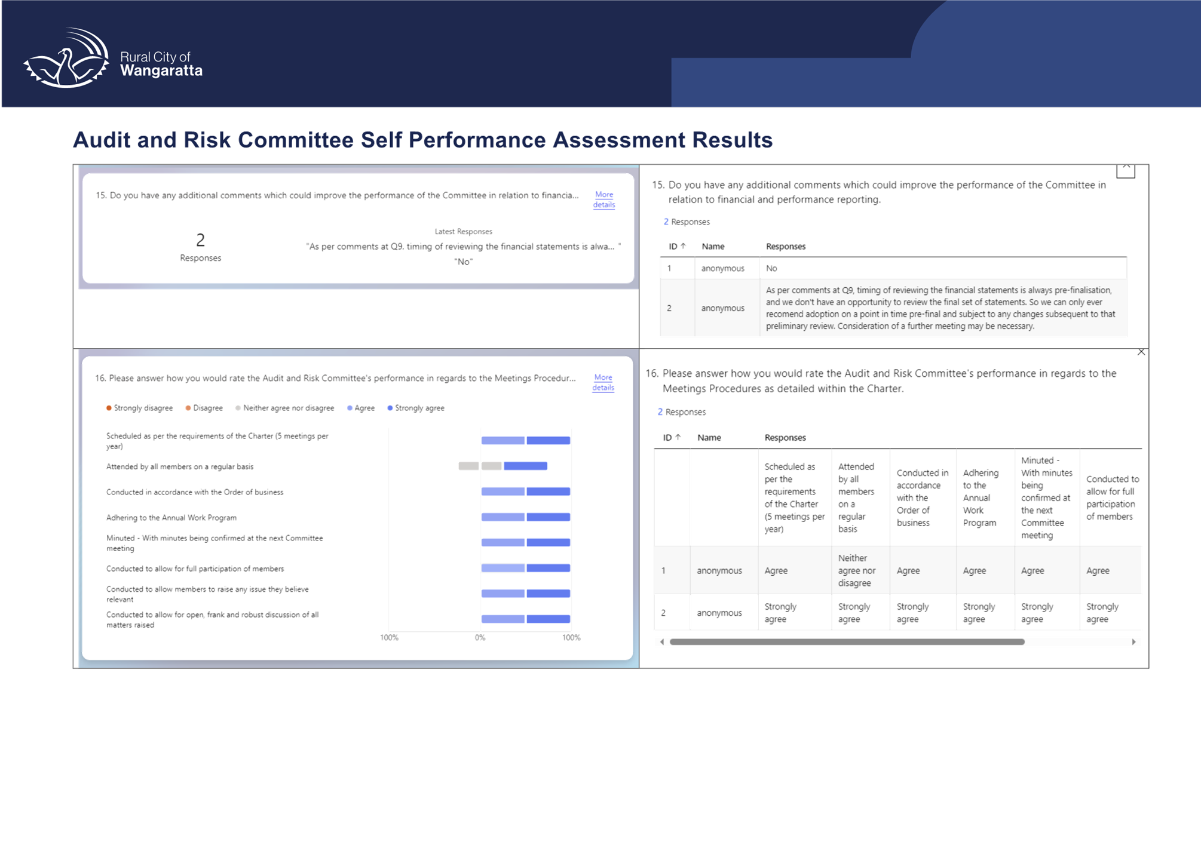Sort by ID arrow in question 16 table

[x=678, y=437]
